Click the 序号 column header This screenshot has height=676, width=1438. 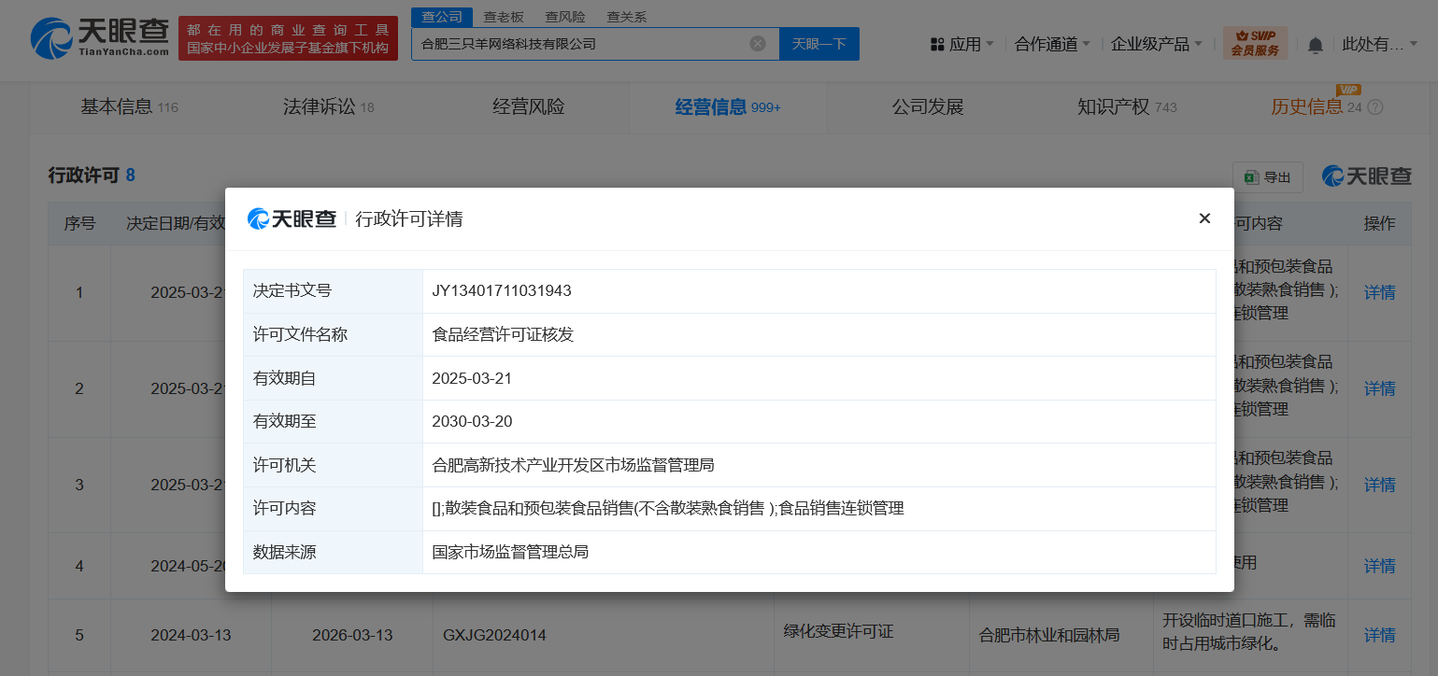pyautogui.click(x=79, y=223)
